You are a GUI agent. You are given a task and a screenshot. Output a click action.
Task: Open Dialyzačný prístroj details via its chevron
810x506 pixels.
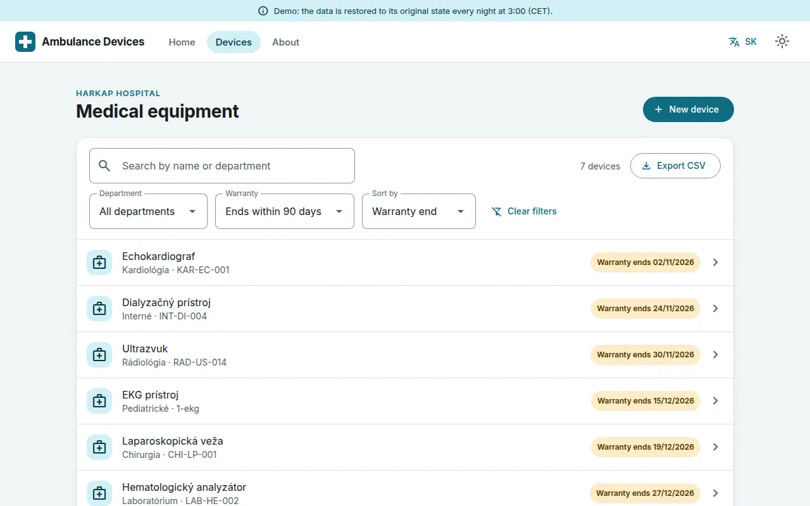(x=716, y=309)
